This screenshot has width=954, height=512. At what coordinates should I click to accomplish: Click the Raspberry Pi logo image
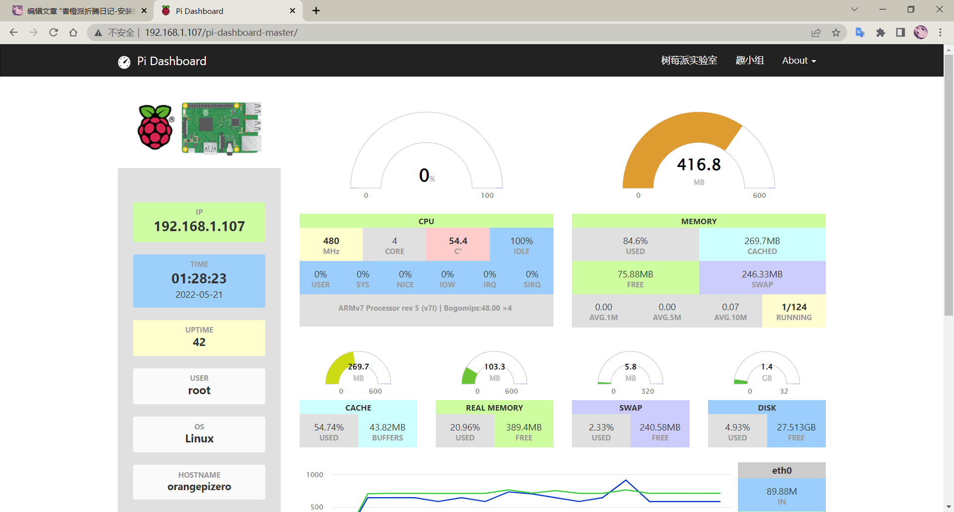tap(156, 127)
